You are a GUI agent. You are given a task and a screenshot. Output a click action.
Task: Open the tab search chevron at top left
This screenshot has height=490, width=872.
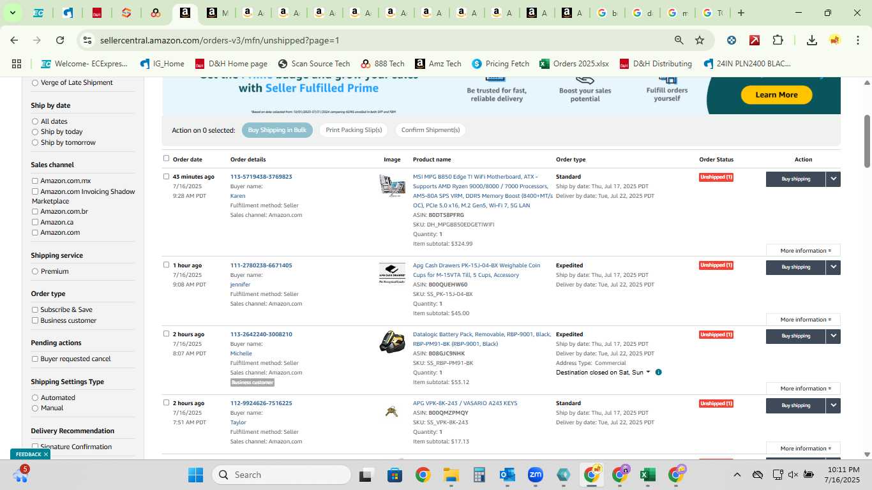[12, 13]
